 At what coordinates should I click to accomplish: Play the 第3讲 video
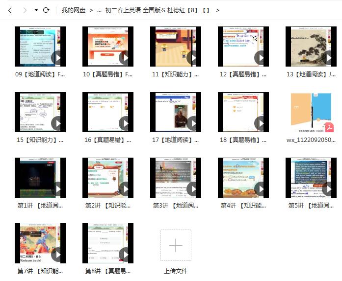point(193,189)
